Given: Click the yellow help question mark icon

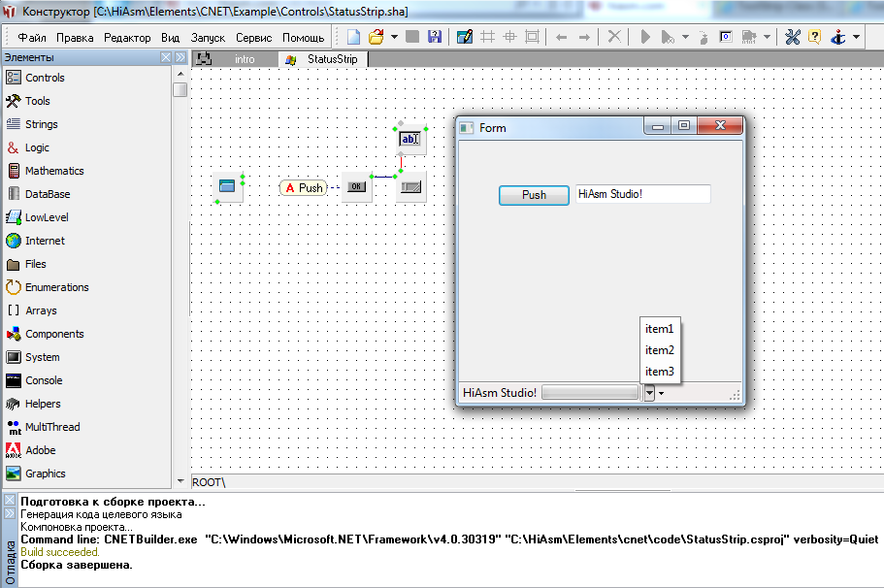Looking at the screenshot, I should tap(814, 37).
